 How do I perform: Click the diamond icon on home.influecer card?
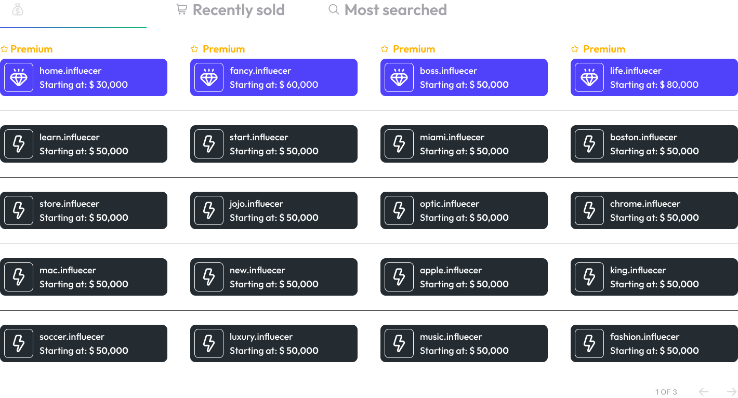[18, 77]
